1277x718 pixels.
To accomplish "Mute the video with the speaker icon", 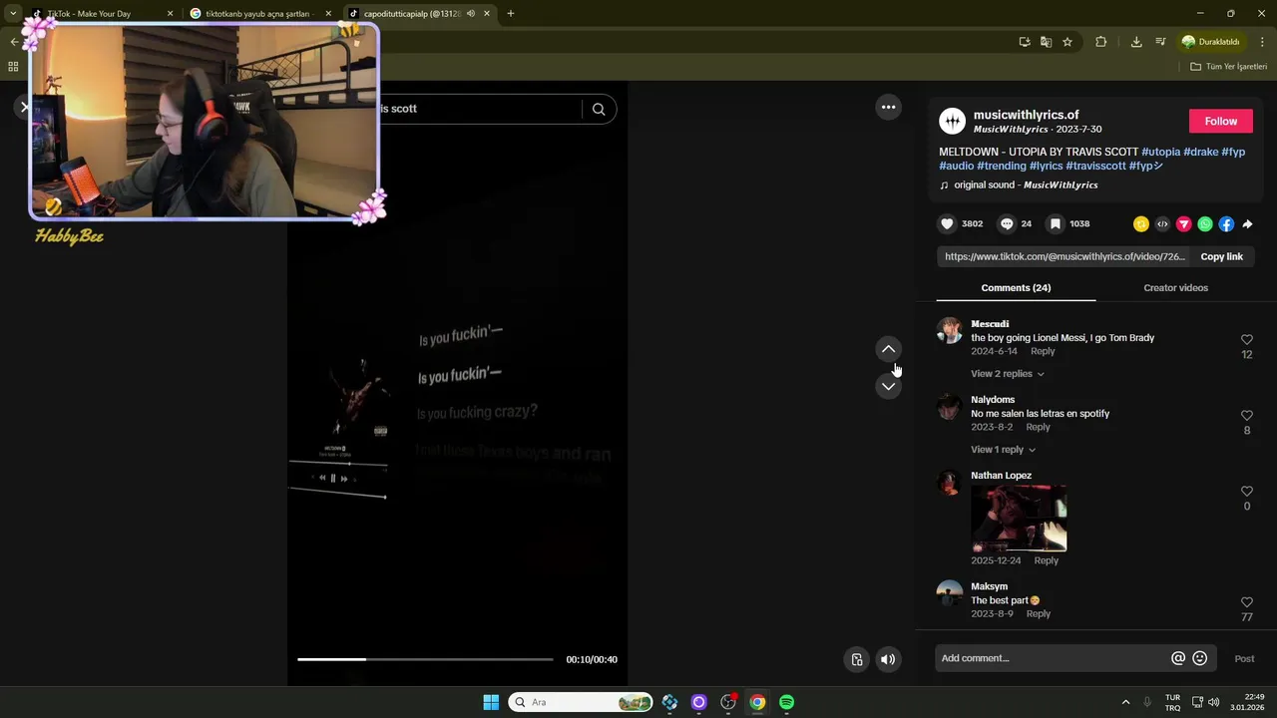I will coord(888,659).
